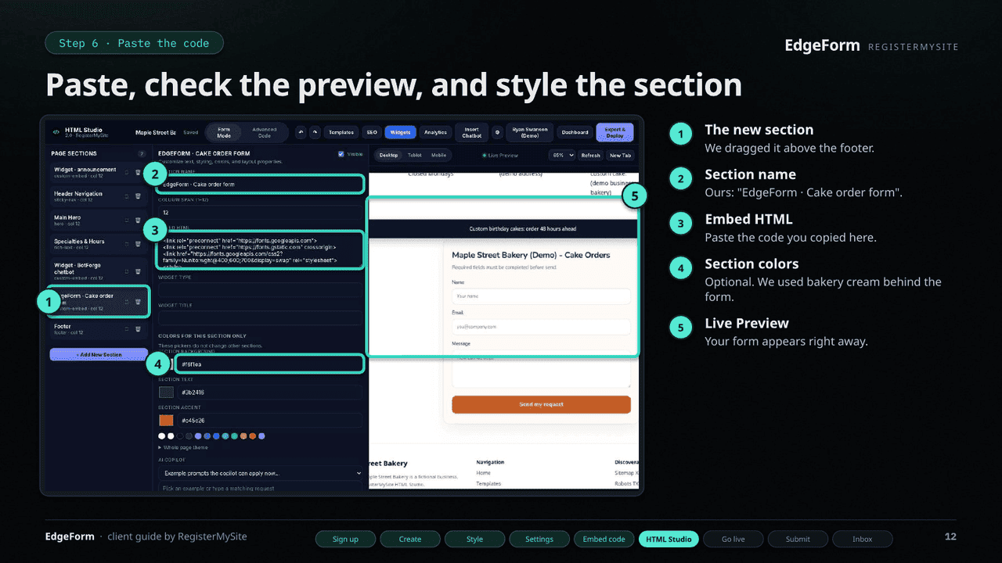This screenshot has width=1002, height=563.
Task: Click the HTML Studio code logo icon
Action: (x=56, y=132)
